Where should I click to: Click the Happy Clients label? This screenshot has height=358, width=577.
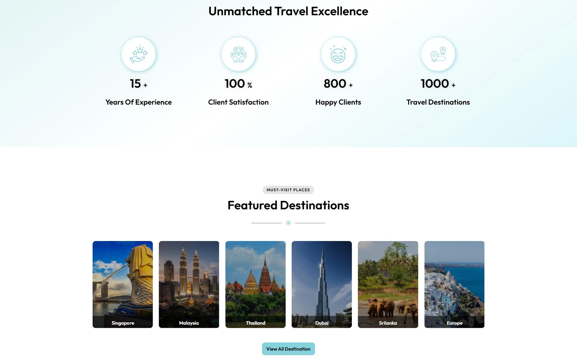coord(338,102)
